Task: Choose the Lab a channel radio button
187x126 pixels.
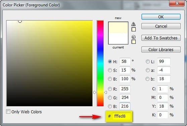Action: (148, 70)
